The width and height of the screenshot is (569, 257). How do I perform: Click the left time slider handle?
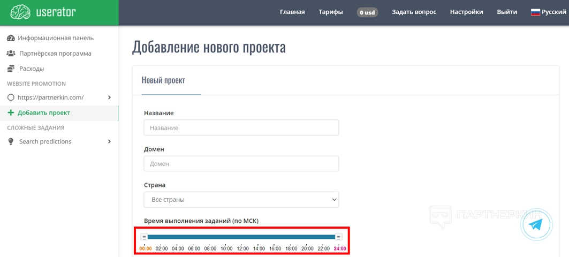click(144, 237)
